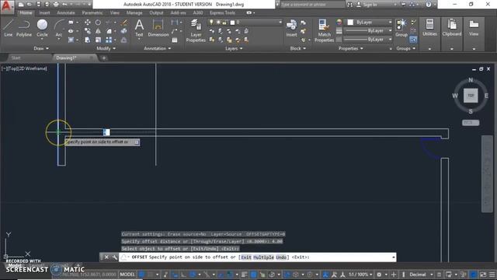Screen dimensions: 497x280
Task: Open the Express Tools ribbon tab
Action: click(222, 12)
